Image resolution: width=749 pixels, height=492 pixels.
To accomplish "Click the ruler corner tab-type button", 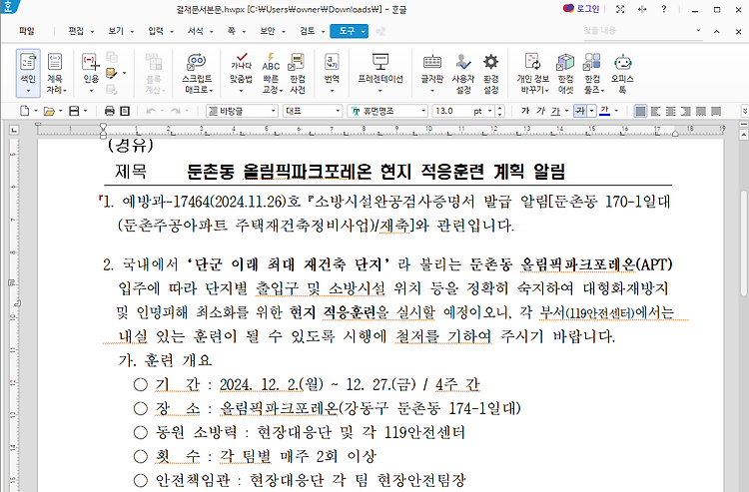I will pyautogui.click(x=14, y=130).
